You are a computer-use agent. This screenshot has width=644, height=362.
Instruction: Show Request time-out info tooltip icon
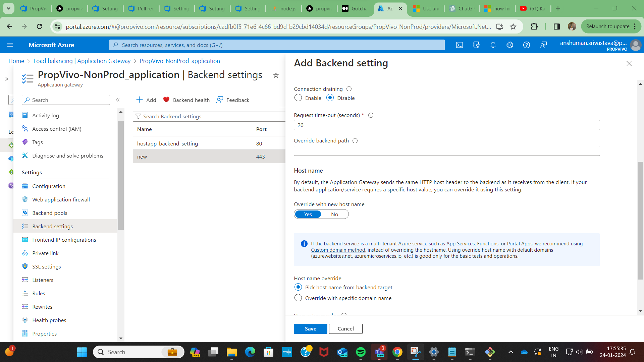click(x=371, y=115)
